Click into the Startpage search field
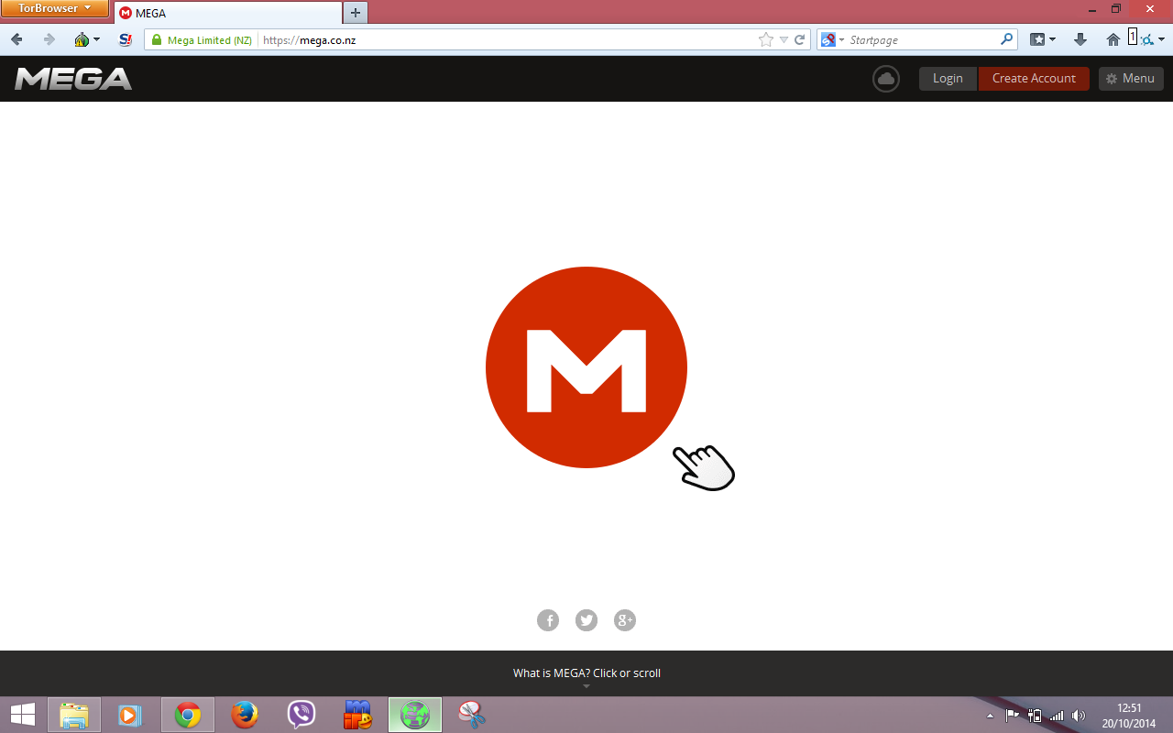The height and width of the screenshot is (733, 1173). click(922, 40)
